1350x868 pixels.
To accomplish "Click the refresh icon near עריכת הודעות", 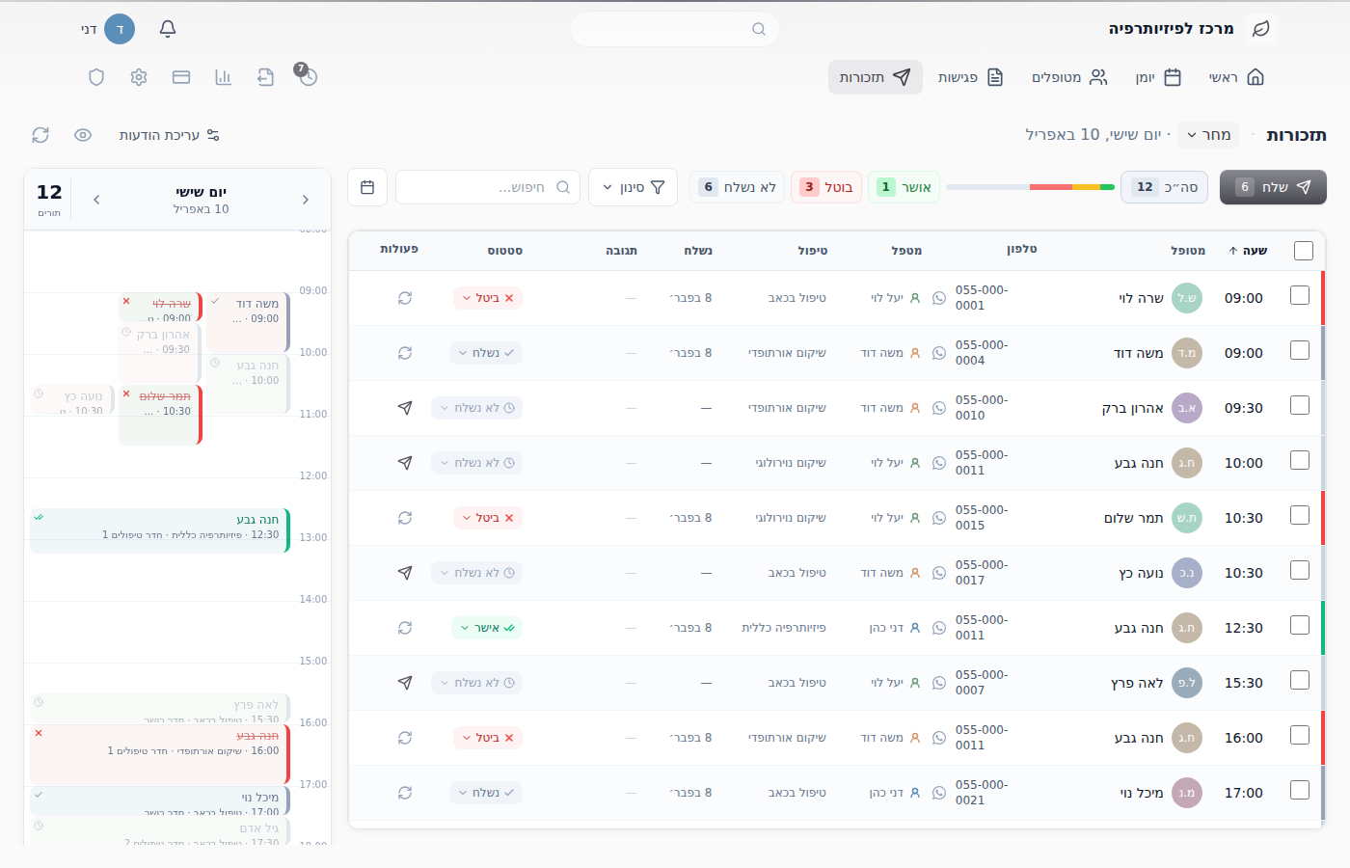I will (x=40, y=135).
